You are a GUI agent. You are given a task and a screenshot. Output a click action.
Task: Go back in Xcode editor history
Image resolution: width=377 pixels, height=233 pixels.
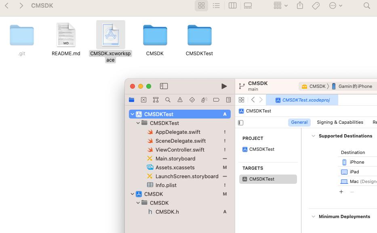253,100
